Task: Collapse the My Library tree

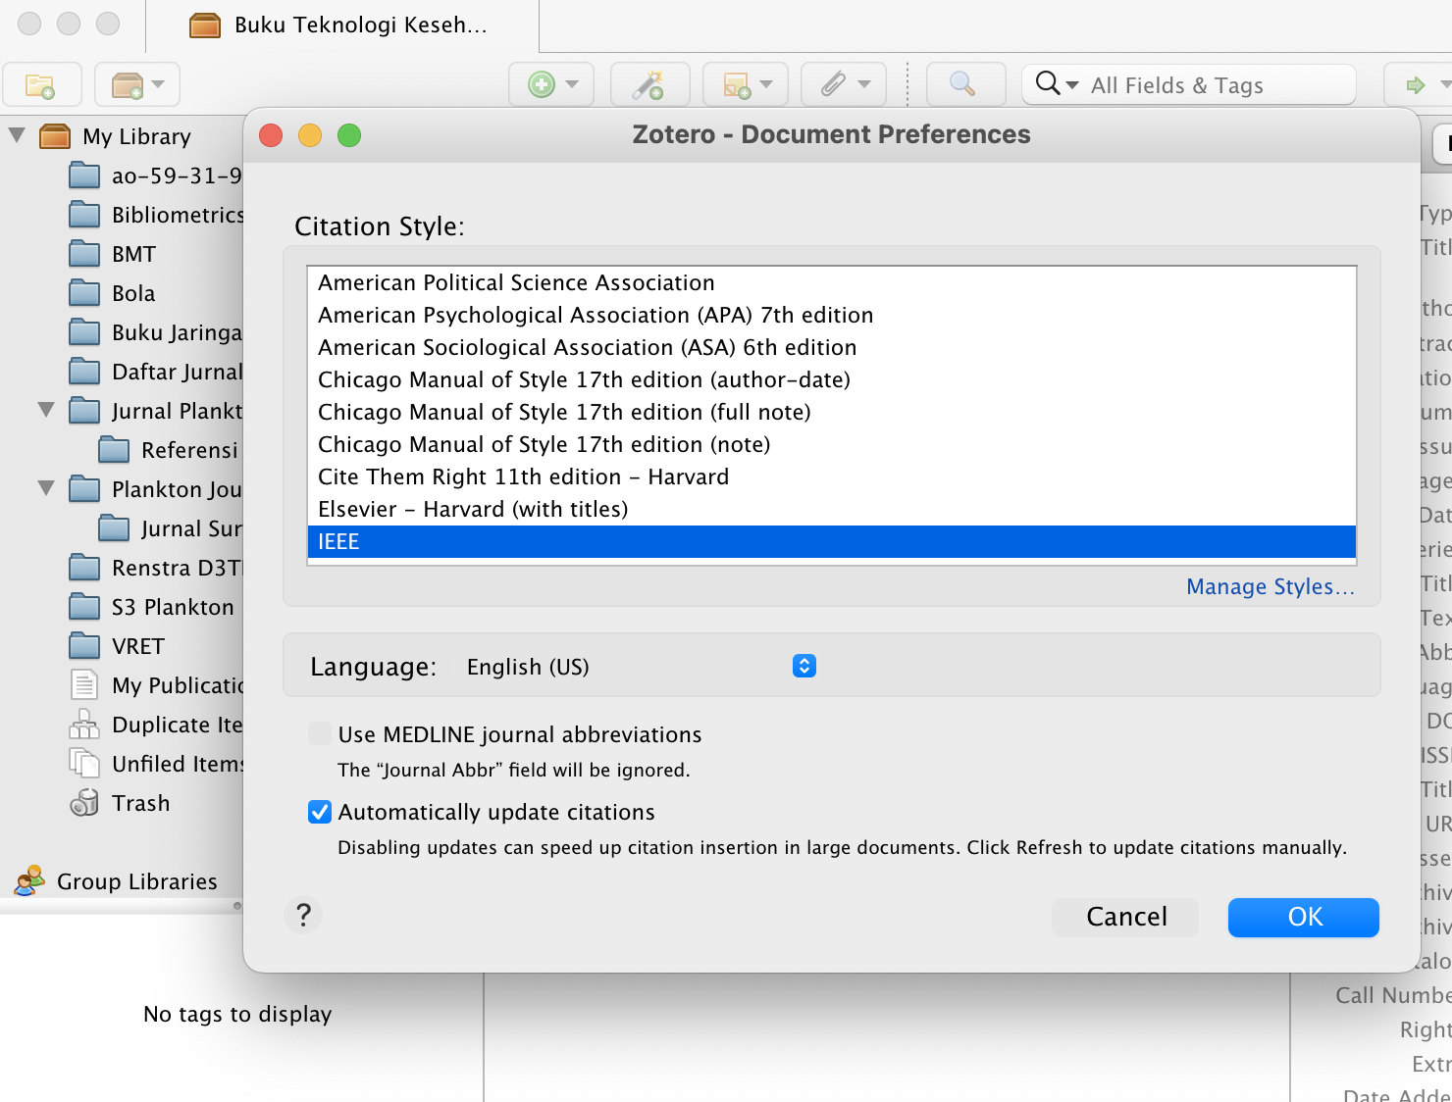Action: [x=17, y=135]
